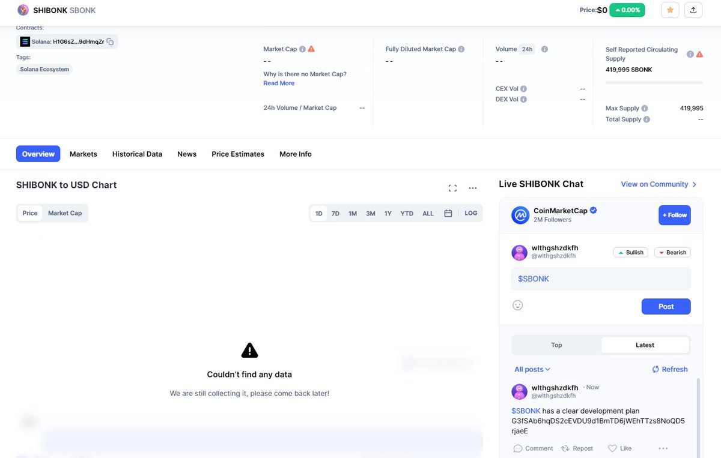Open News tab

click(x=187, y=154)
